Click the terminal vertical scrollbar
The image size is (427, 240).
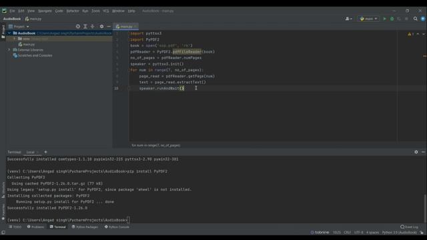coord(424,208)
